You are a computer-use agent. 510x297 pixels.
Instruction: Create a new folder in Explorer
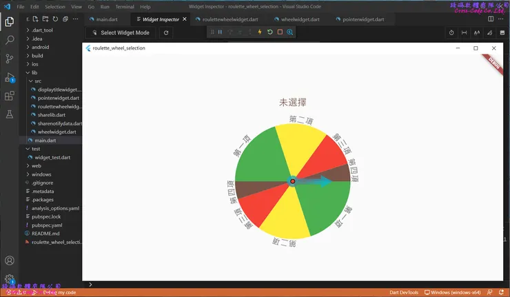click(45, 19)
